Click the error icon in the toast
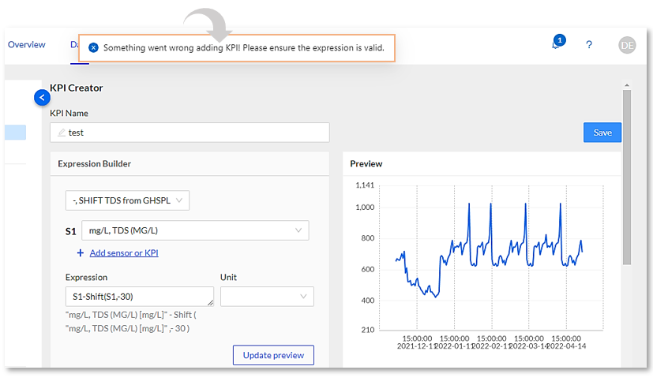The width and height of the screenshot is (653, 385). coord(93,47)
